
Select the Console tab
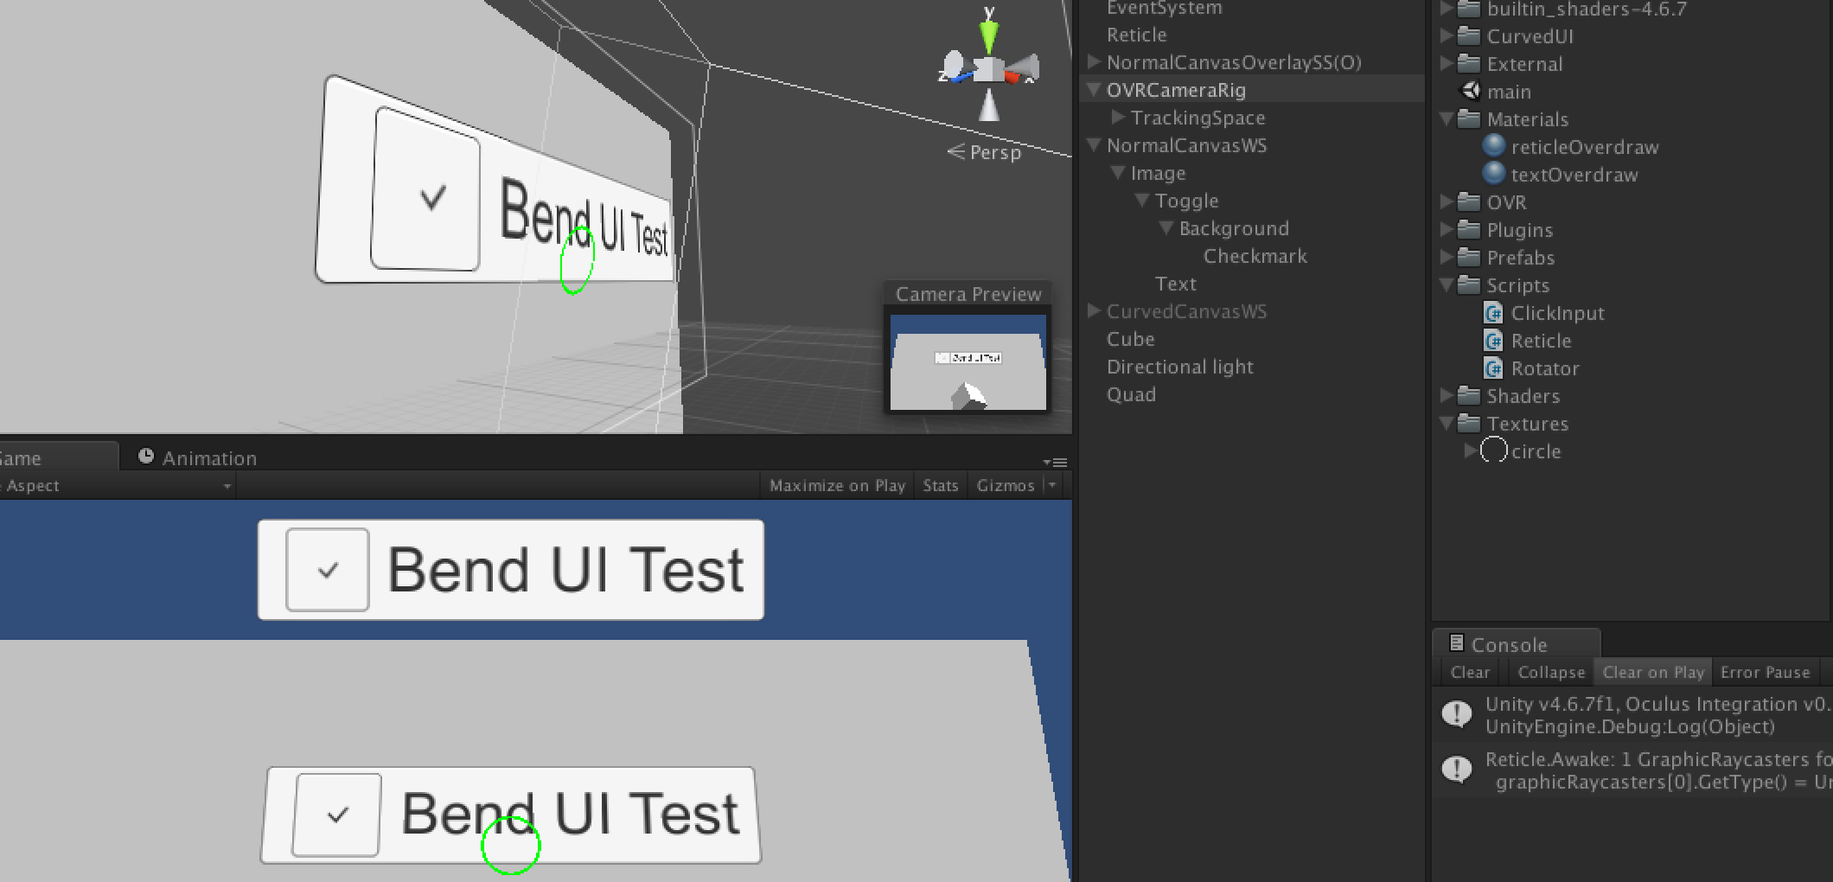[x=1515, y=644]
